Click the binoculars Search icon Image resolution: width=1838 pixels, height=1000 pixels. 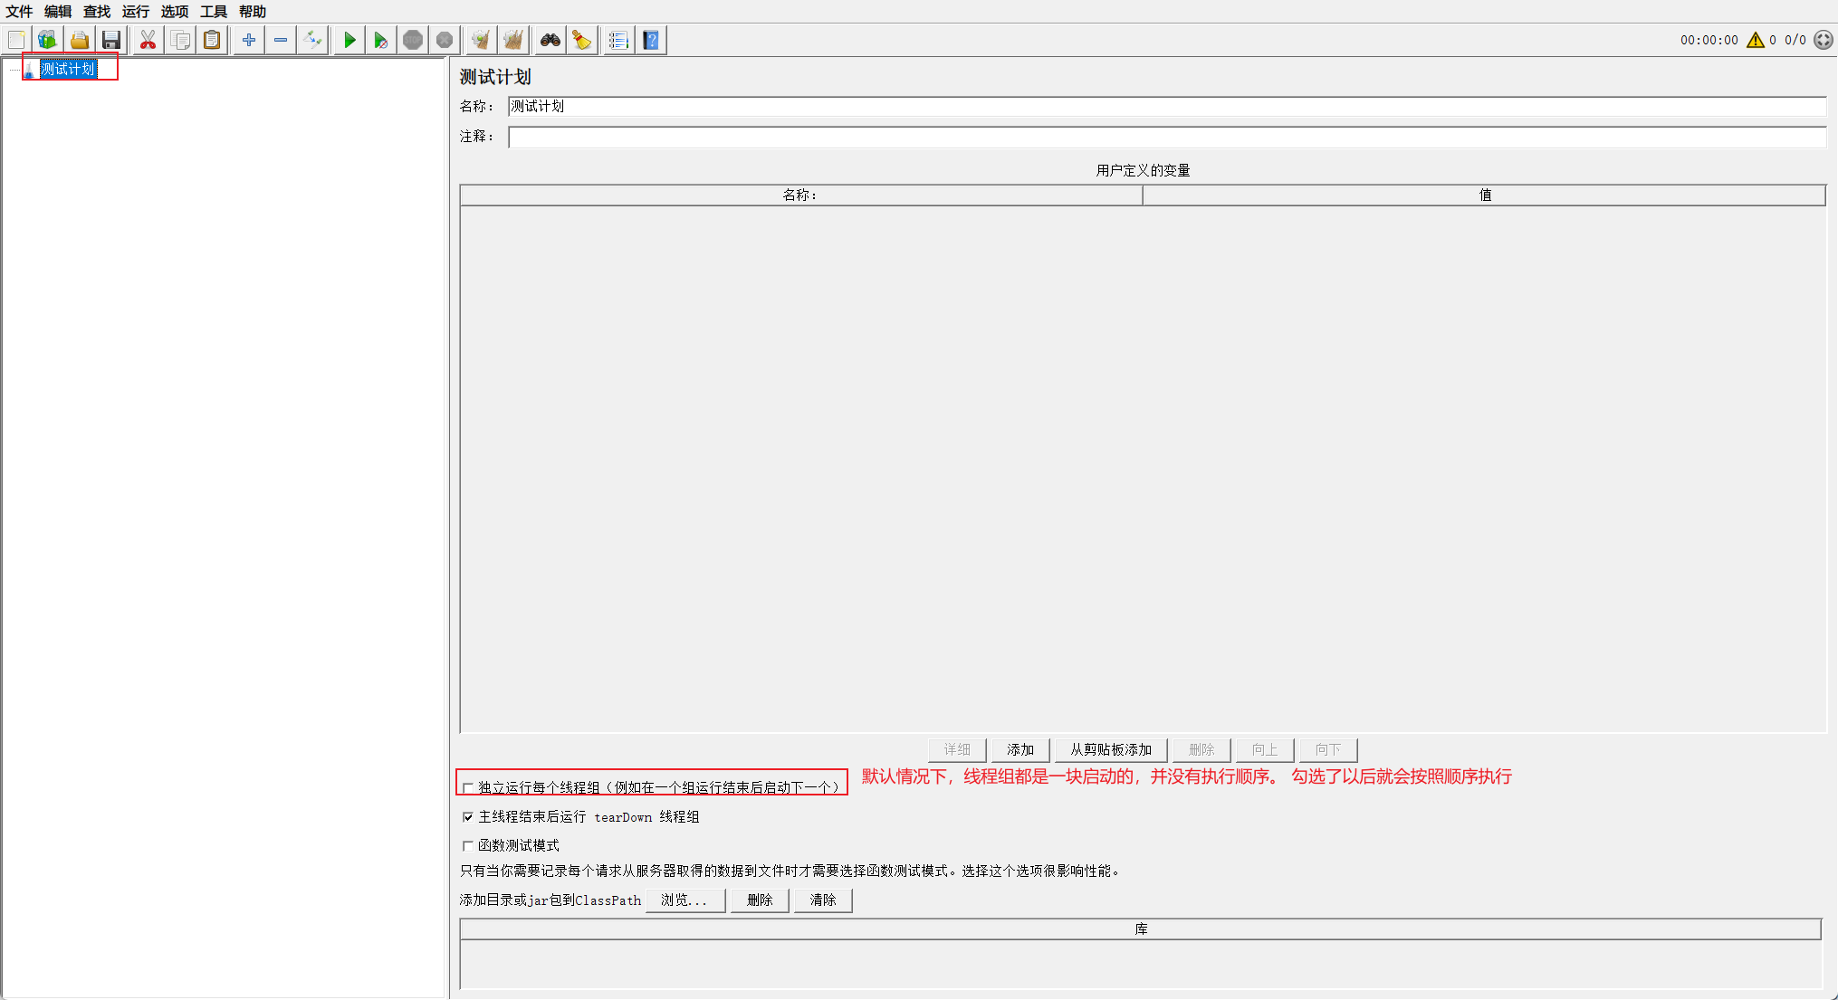click(550, 40)
